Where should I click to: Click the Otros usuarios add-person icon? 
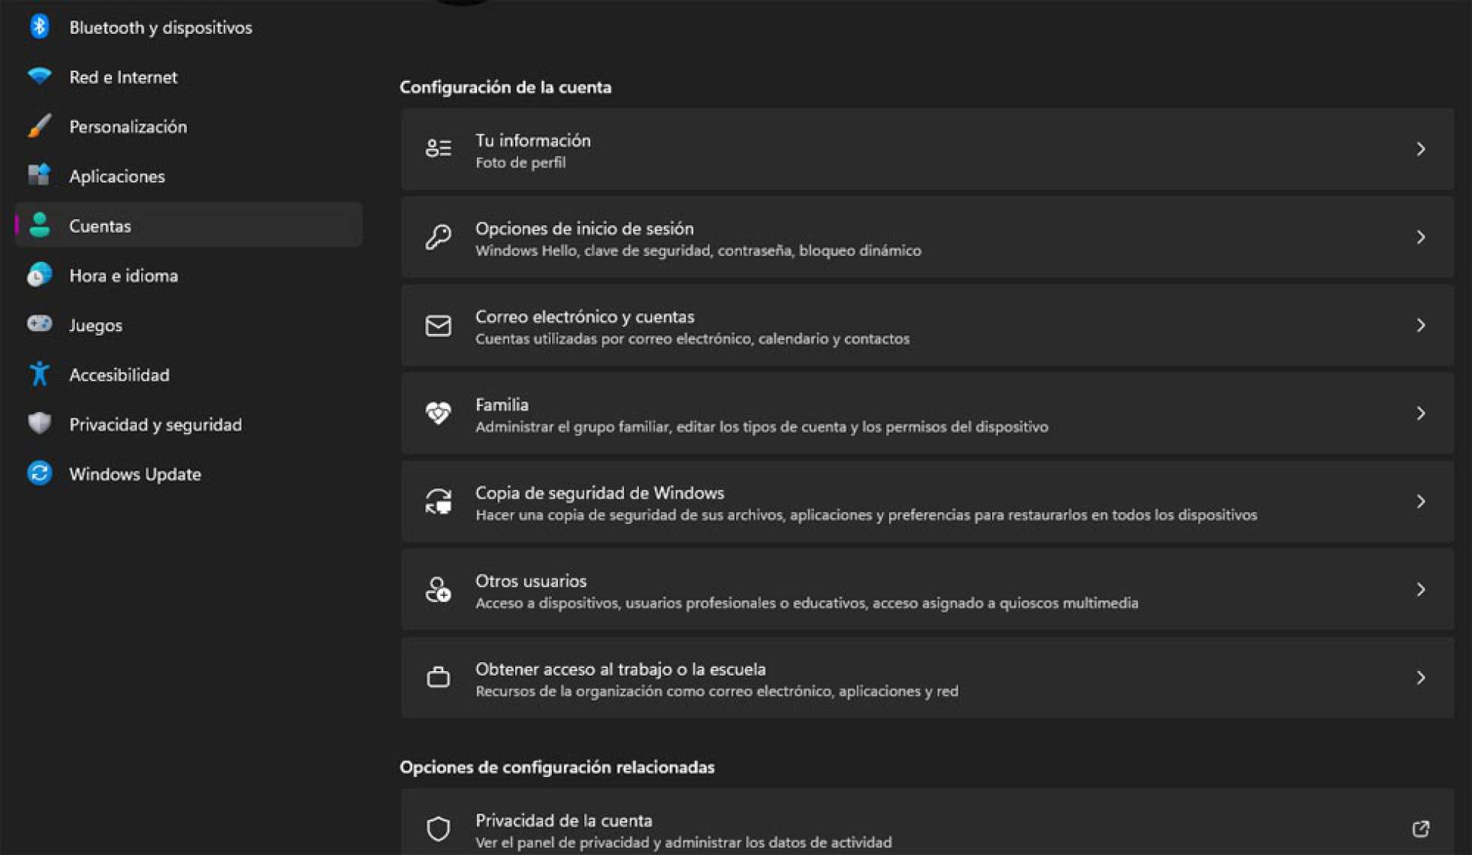[438, 590]
